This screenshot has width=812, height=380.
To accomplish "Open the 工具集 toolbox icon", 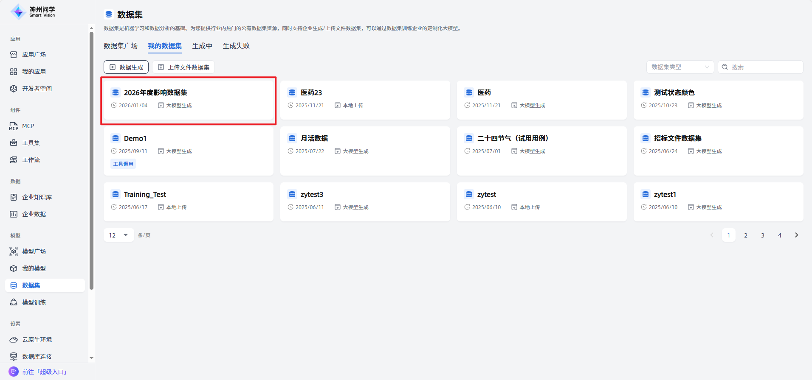I will tap(14, 143).
